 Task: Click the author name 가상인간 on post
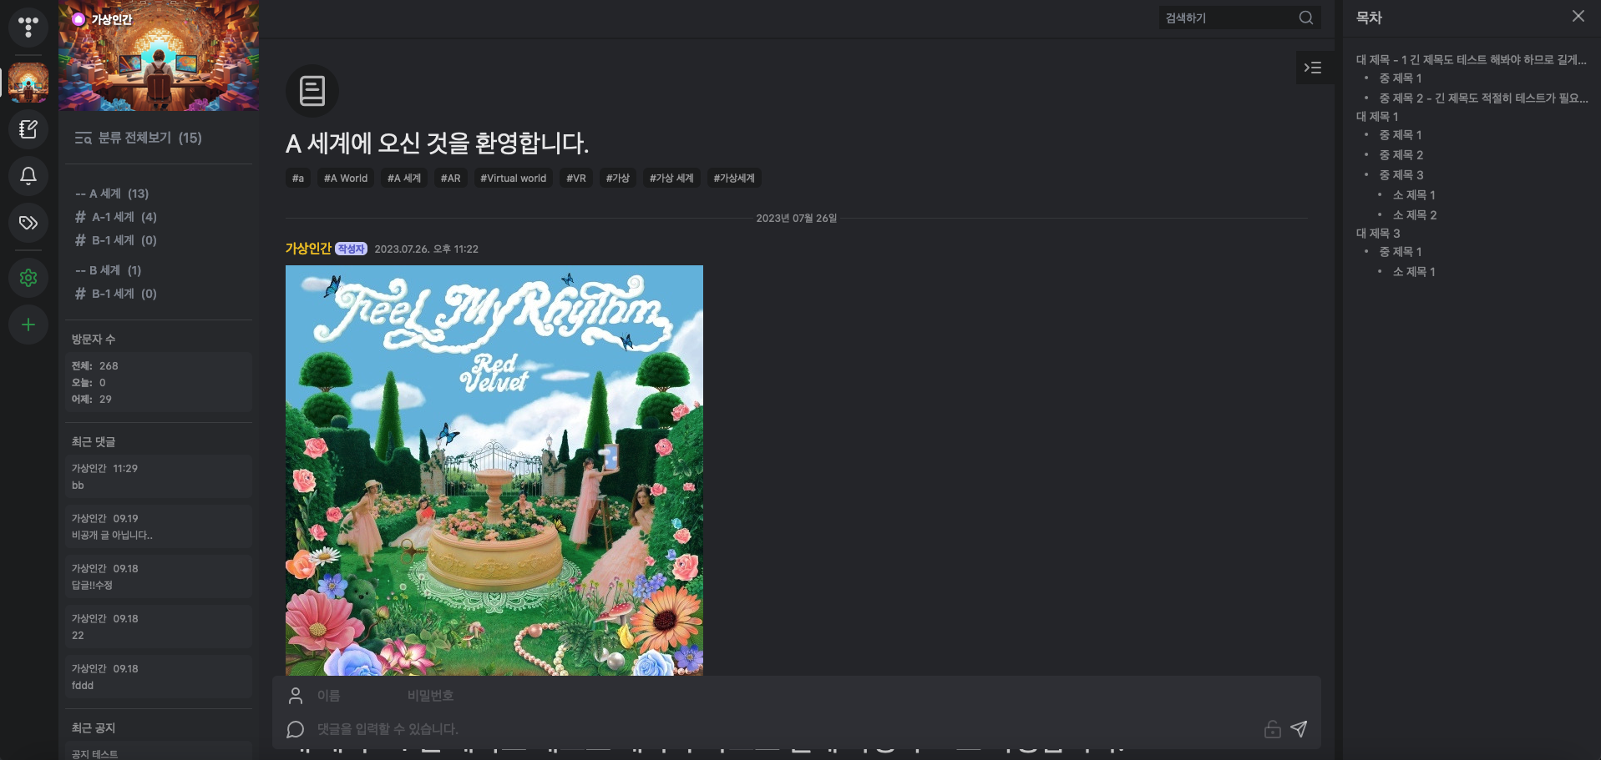pos(308,249)
